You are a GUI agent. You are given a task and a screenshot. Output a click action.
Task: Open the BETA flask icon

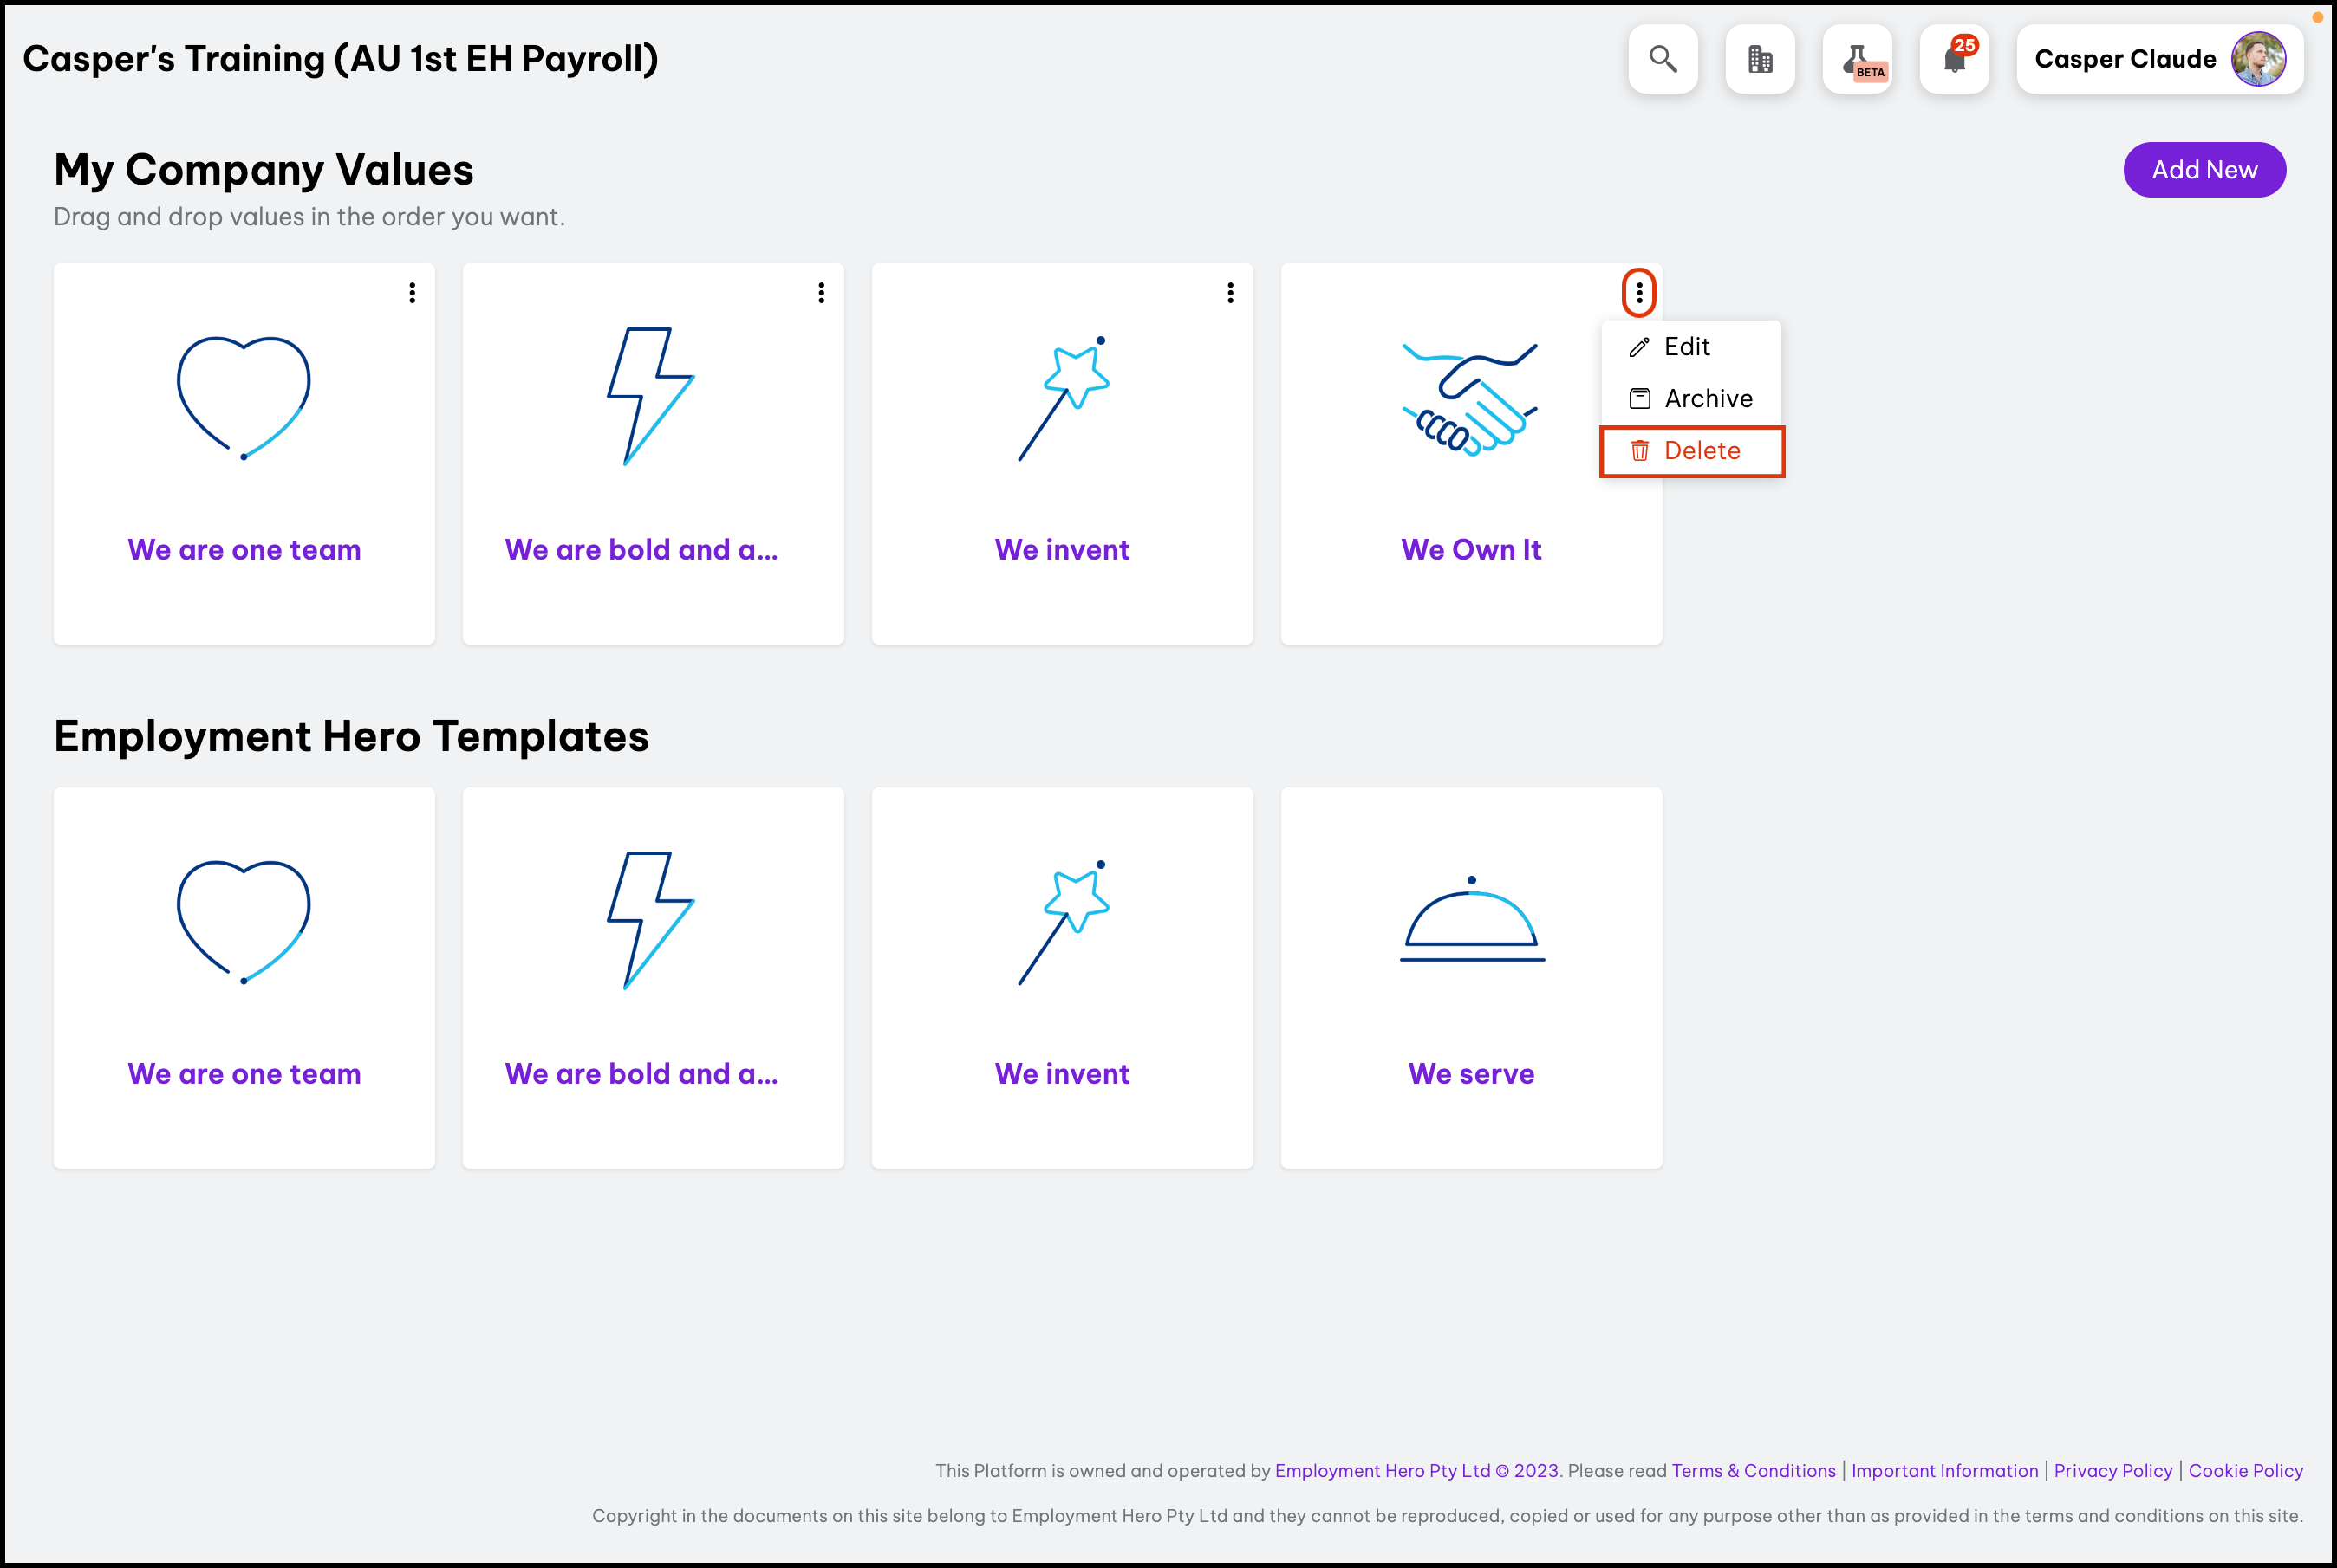(x=1857, y=59)
